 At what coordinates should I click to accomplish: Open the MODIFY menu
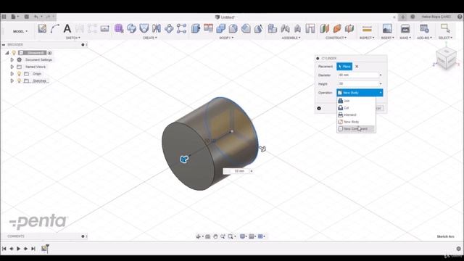pyautogui.click(x=226, y=38)
